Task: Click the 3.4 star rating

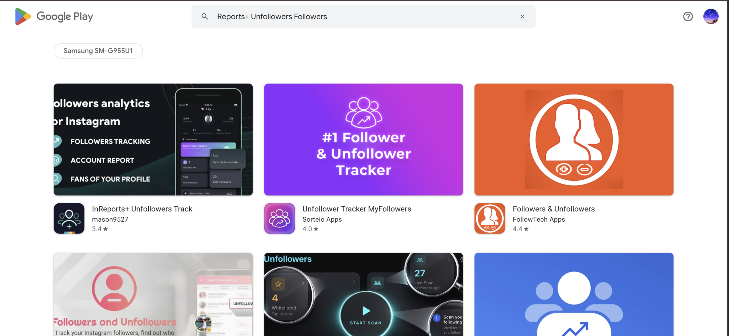Action: pyautogui.click(x=100, y=229)
